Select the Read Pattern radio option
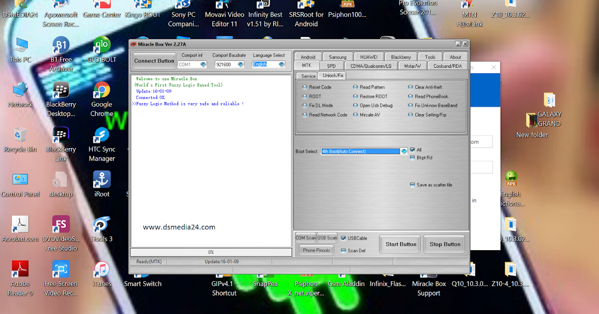The width and height of the screenshot is (599, 314). [369, 87]
